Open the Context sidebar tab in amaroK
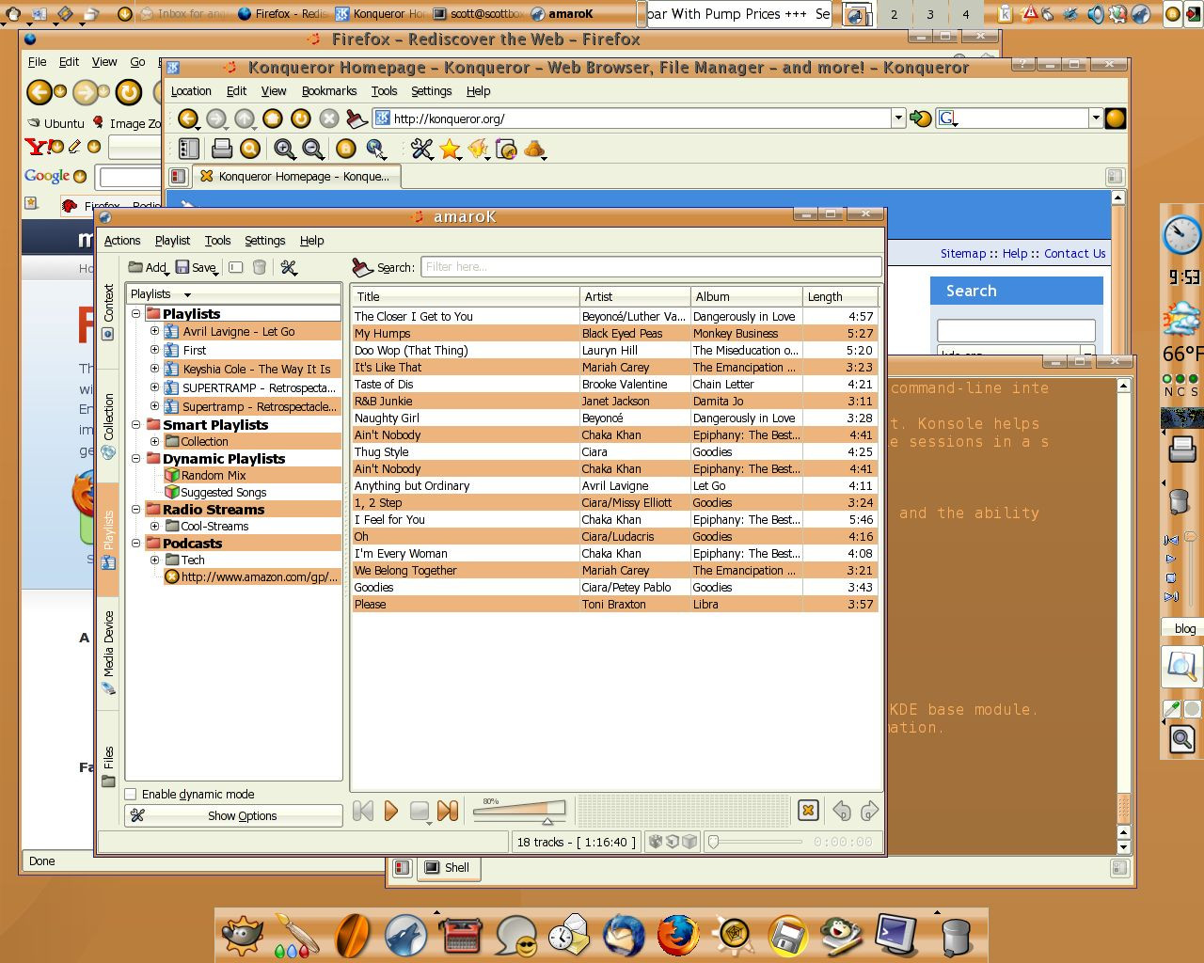 108,312
